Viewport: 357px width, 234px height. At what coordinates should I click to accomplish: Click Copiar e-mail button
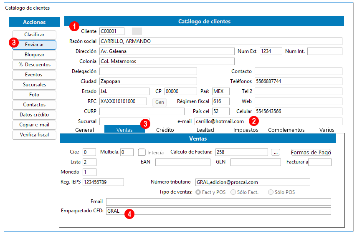click(34, 125)
